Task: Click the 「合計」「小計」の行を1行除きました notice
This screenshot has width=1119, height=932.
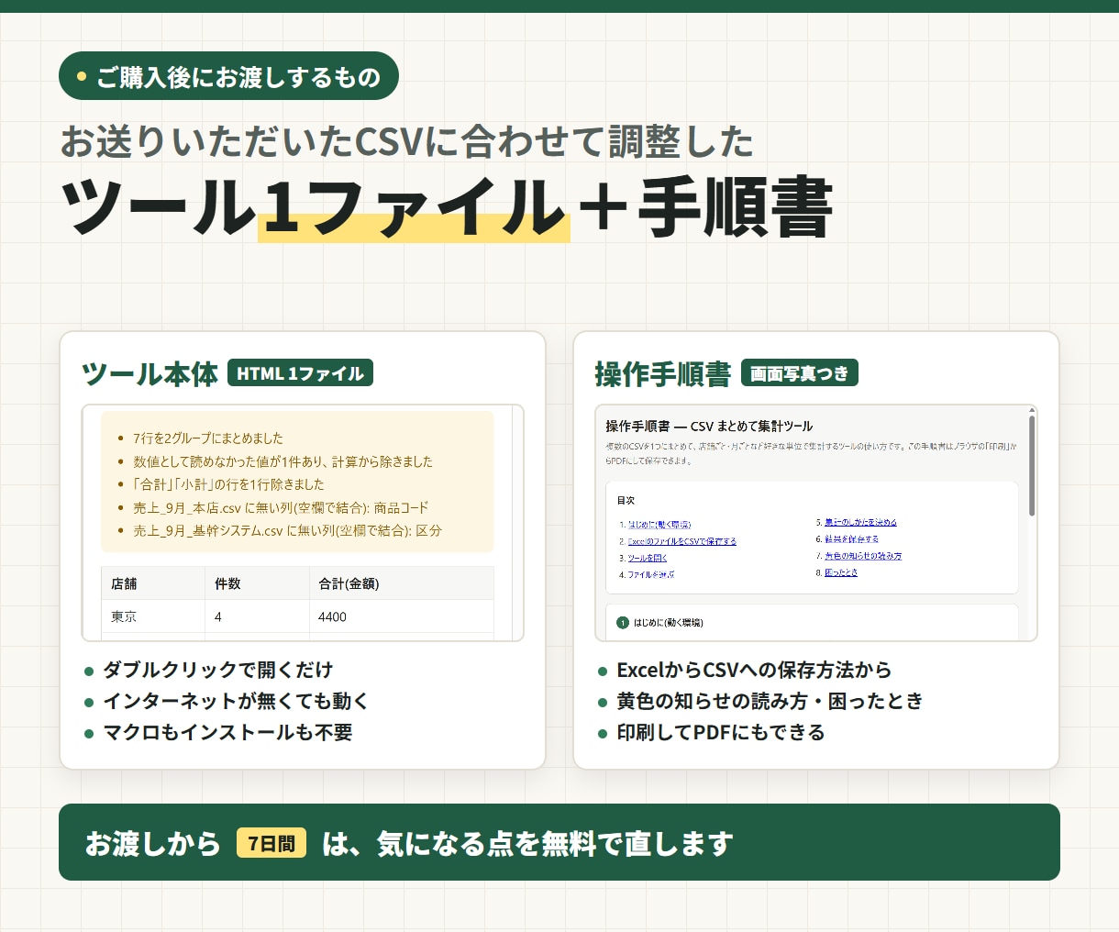Action: (x=228, y=484)
